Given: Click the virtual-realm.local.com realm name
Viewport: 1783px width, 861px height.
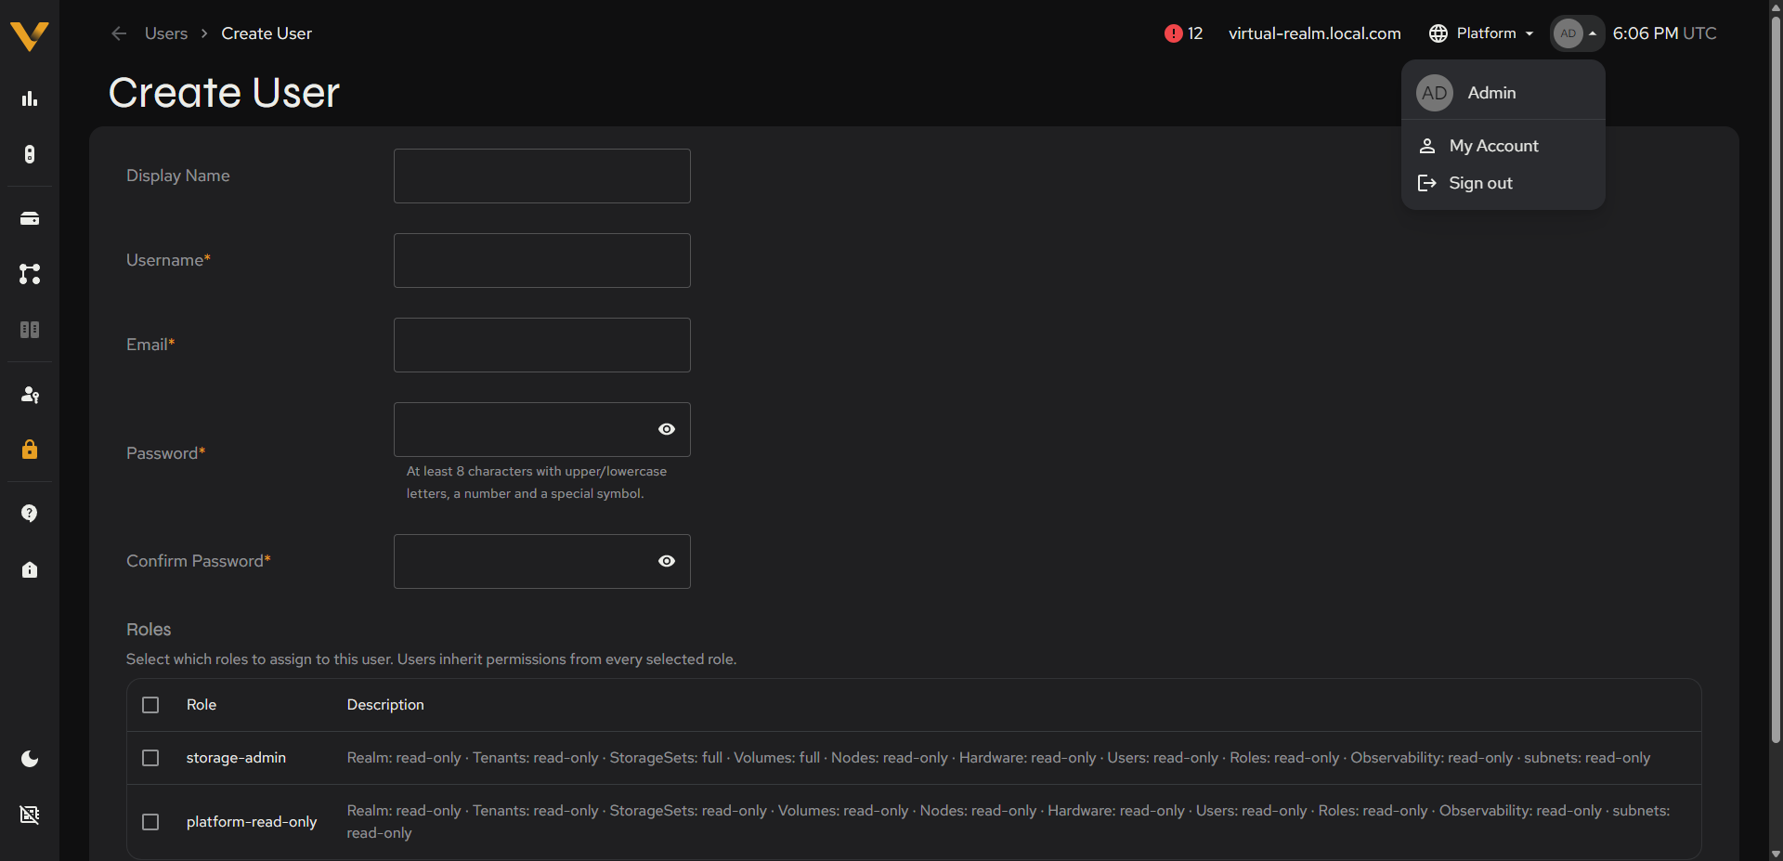Looking at the screenshot, I should click(x=1314, y=33).
